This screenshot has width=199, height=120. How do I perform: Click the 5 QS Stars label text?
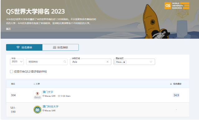coord(65,96)
